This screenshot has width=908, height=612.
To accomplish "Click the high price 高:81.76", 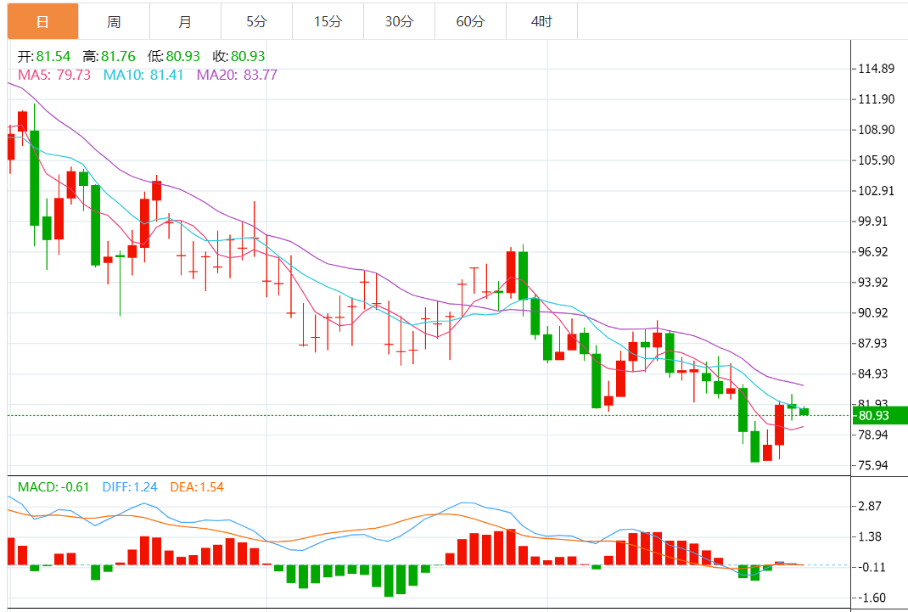I will 109,56.
